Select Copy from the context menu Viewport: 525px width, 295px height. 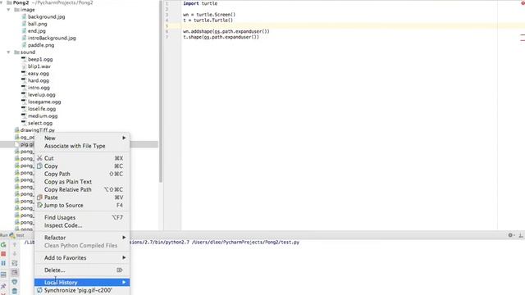[x=82, y=166]
